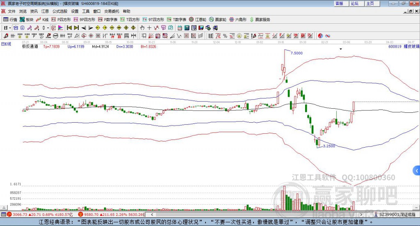The width and height of the screenshot is (420, 226).
Task: Open the calculator icon tool
Action: pyautogui.click(x=187, y=28)
